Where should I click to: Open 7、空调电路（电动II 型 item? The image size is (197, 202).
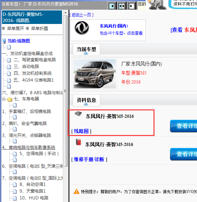[32, 178]
